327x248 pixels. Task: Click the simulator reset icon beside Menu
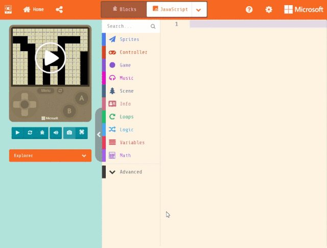[60, 91]
